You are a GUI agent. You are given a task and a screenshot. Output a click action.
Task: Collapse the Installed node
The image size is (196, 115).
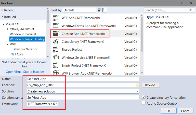[2, 17]
